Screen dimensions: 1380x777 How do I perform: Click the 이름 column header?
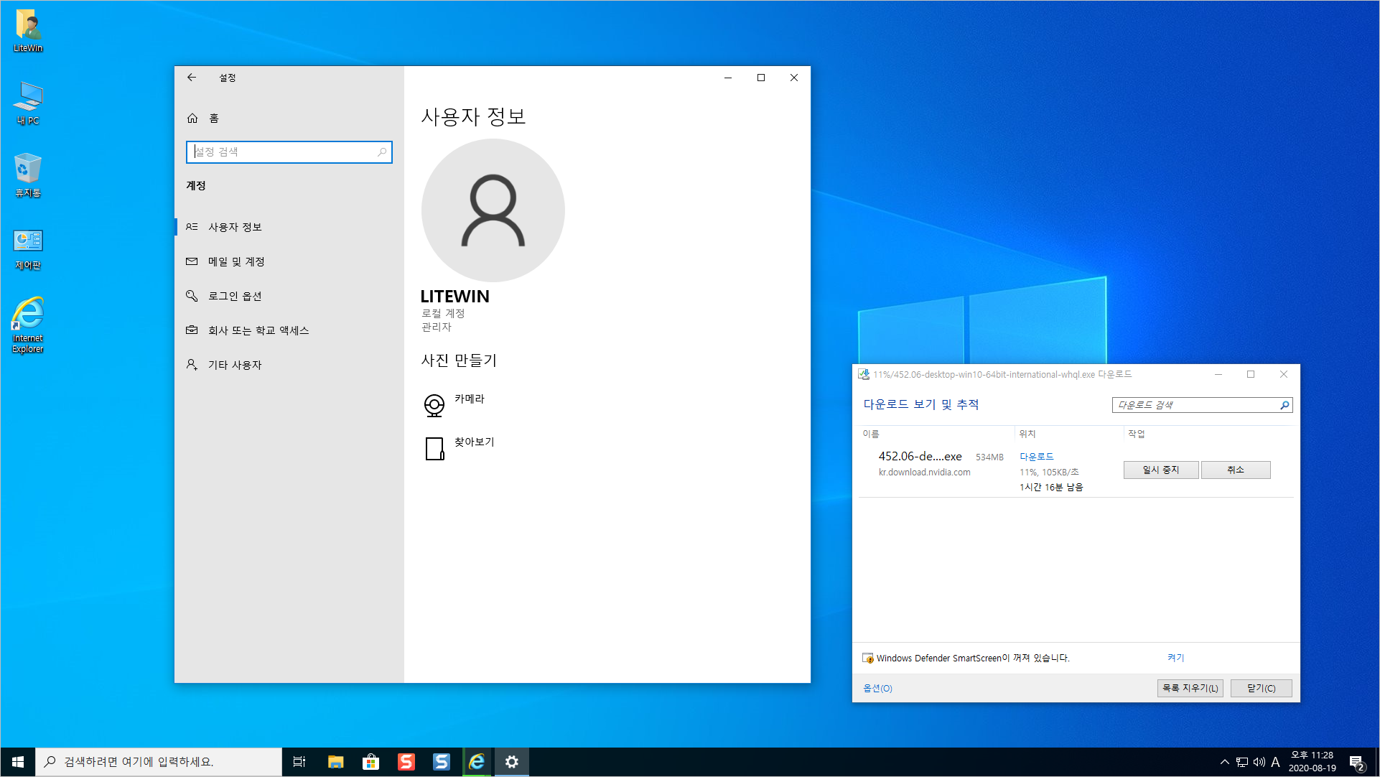tap(871, 434)
